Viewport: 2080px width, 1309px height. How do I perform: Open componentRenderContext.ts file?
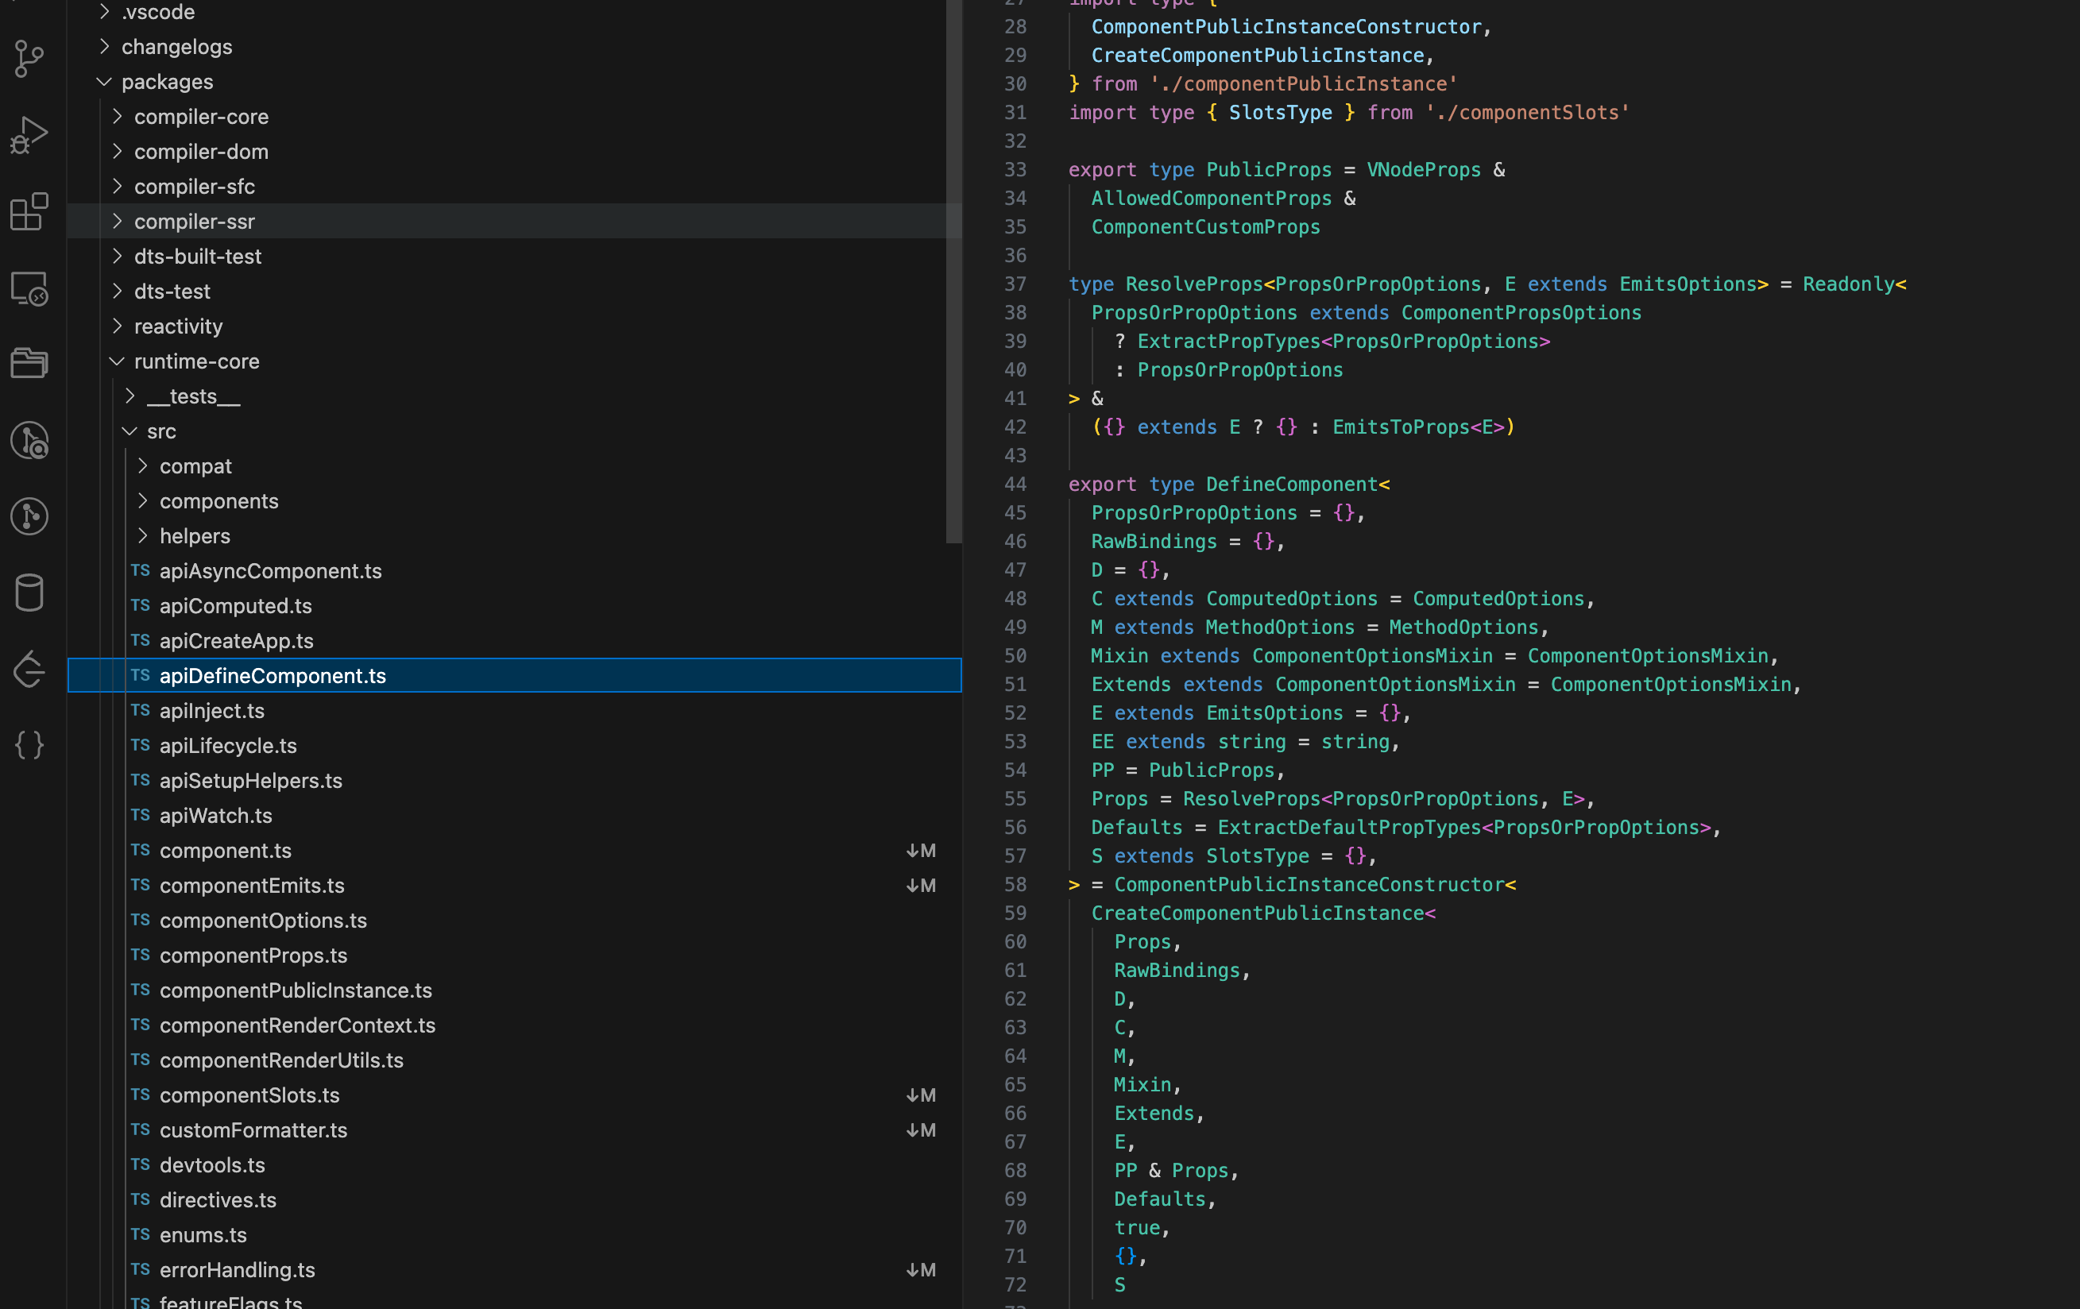pos(515,1025)
